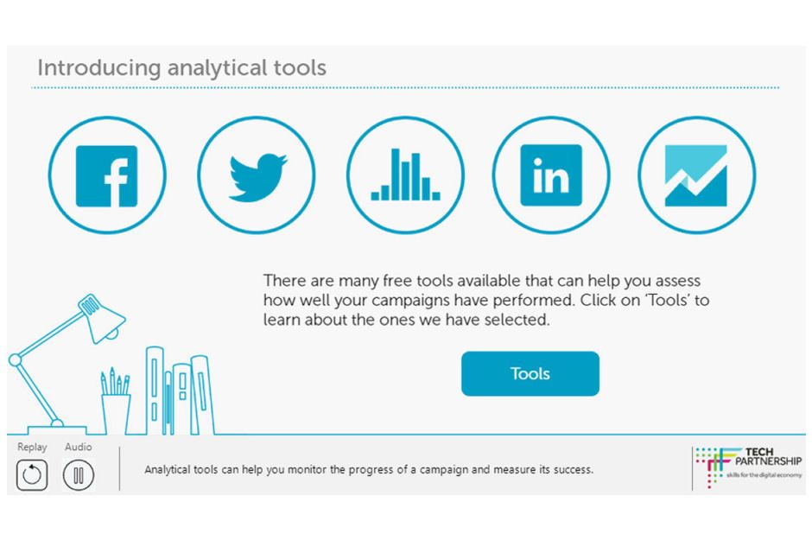The image size is (812, 540).
Task: Click 'skills for the digital economy' tagline
Action: click(764, 474)
